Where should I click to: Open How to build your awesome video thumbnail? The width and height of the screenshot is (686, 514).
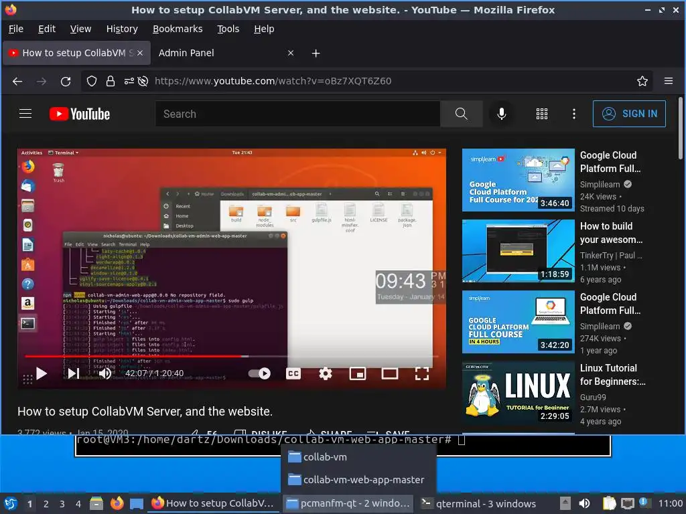[x=518, y=251]
